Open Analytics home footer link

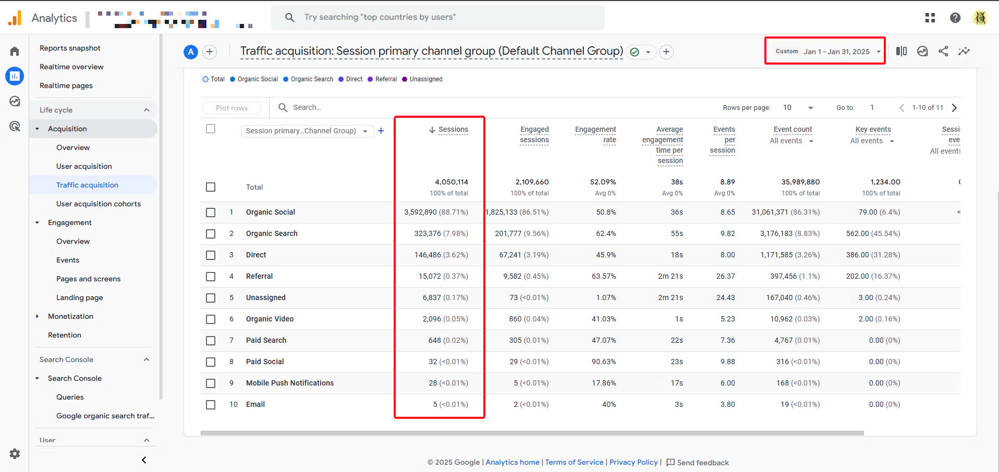point(513,462)
